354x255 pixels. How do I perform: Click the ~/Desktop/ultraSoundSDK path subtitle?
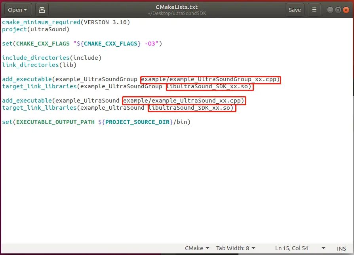[x=177, y=13]
